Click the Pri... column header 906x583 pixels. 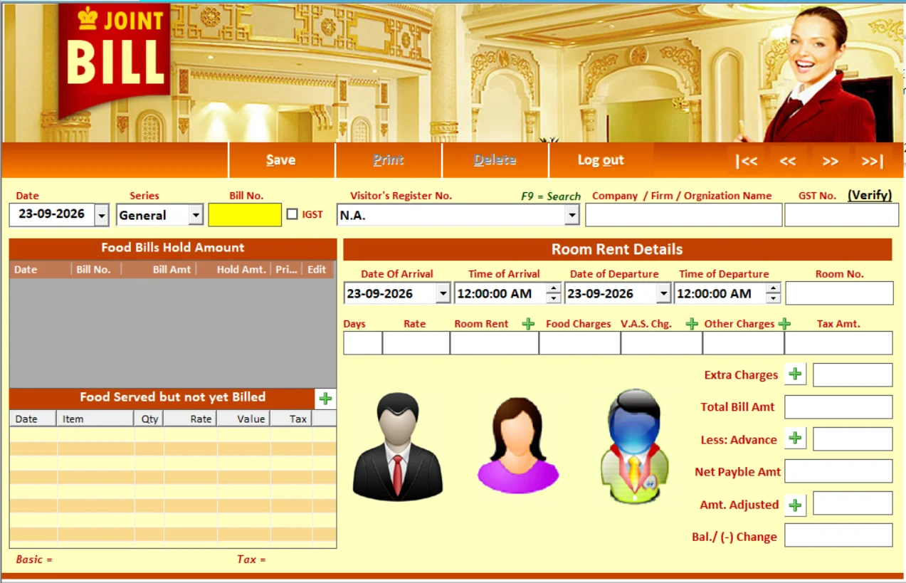point(287,270)
